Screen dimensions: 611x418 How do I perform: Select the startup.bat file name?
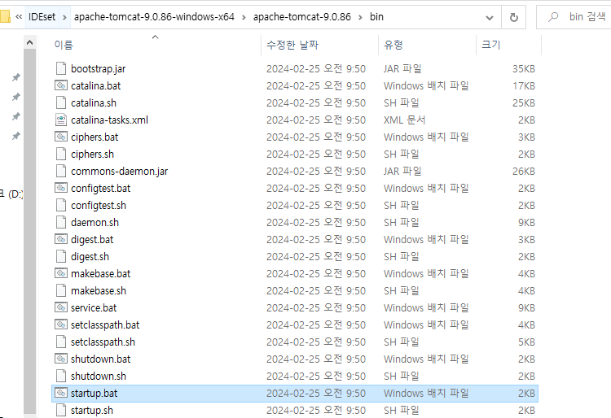pos(94,393)
